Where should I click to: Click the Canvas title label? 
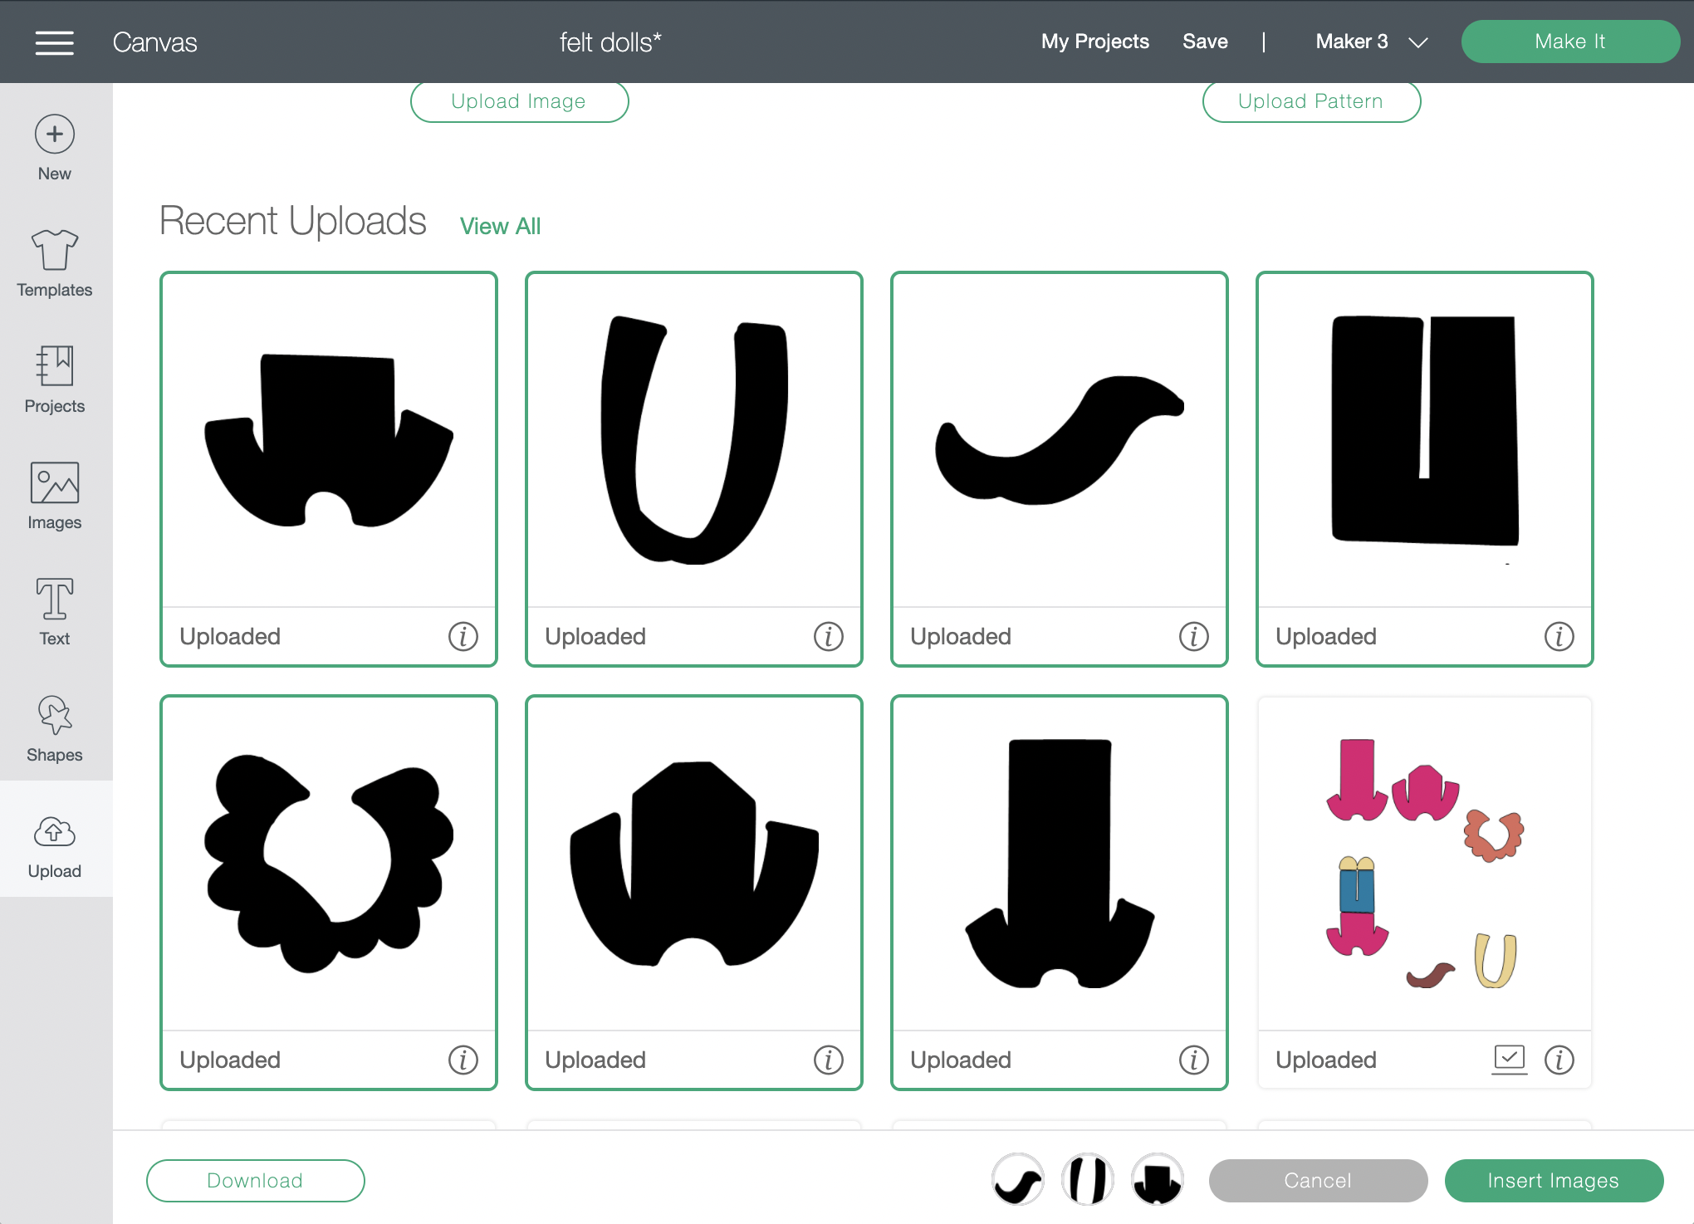tap(155, 42)
